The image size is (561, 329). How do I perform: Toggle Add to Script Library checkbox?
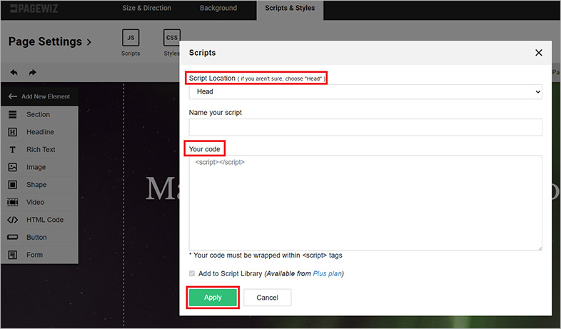[x=192, y=273]
